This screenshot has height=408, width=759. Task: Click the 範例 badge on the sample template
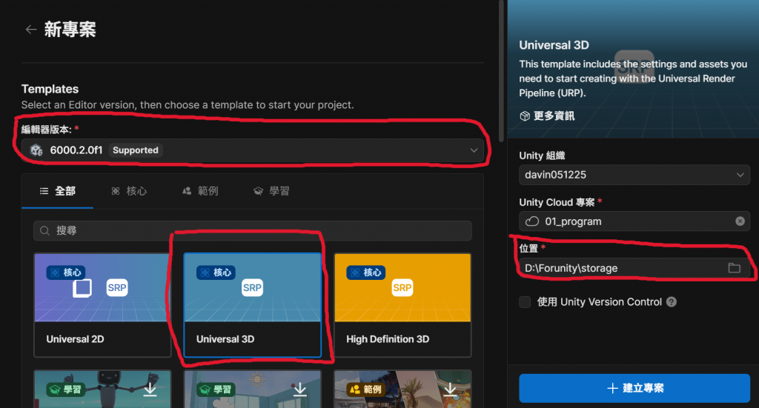366,389
